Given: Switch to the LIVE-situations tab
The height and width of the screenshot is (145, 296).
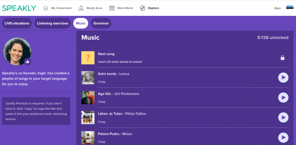Looking at the screenshot, I should [17, 23].
